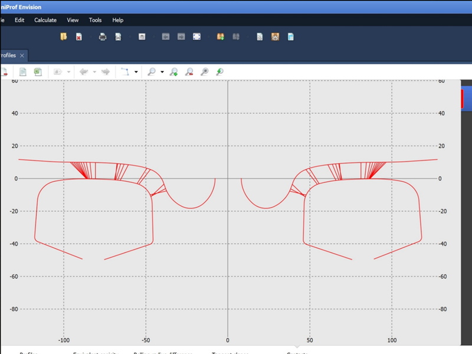Click the open folder icon
This screenshot has height=354, width=472.
point(63,37)
